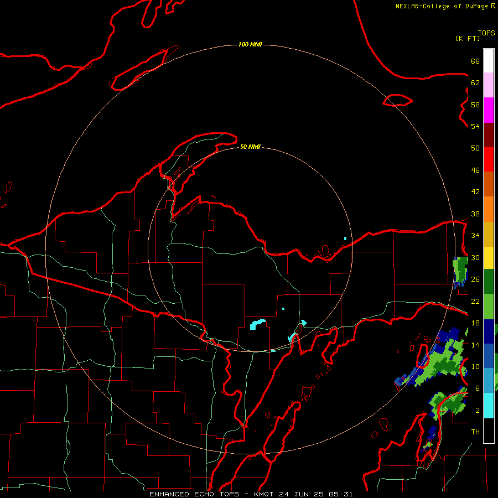Click the 6 value on the legend
This screenshot has width=498, height=498.
click(478, 388)
